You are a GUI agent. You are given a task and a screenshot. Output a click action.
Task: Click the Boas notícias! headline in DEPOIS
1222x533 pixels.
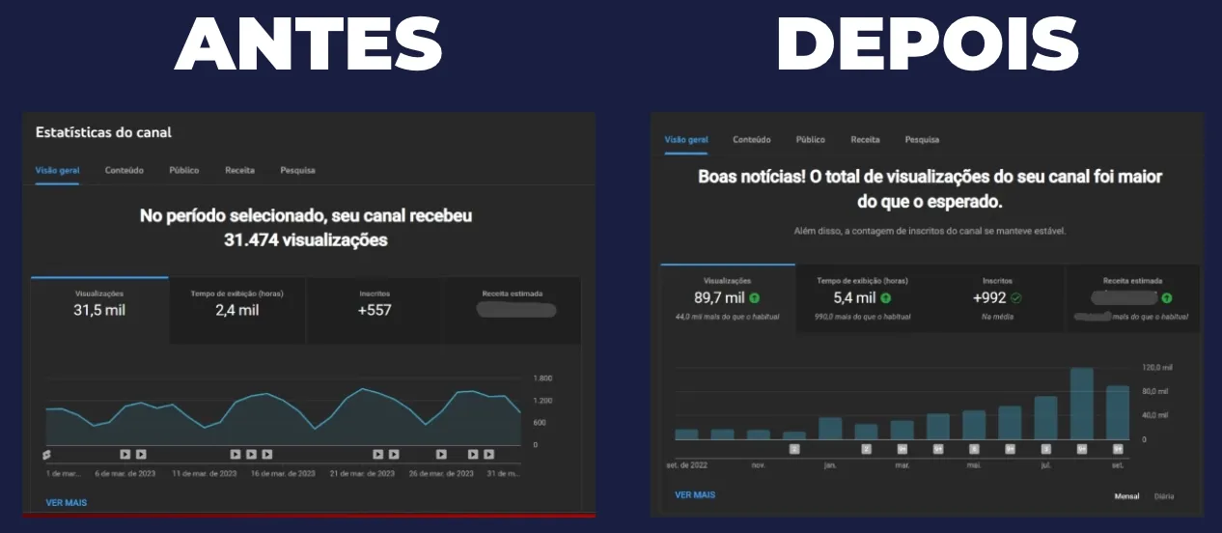pyautogui.click(x=930, y=190)
